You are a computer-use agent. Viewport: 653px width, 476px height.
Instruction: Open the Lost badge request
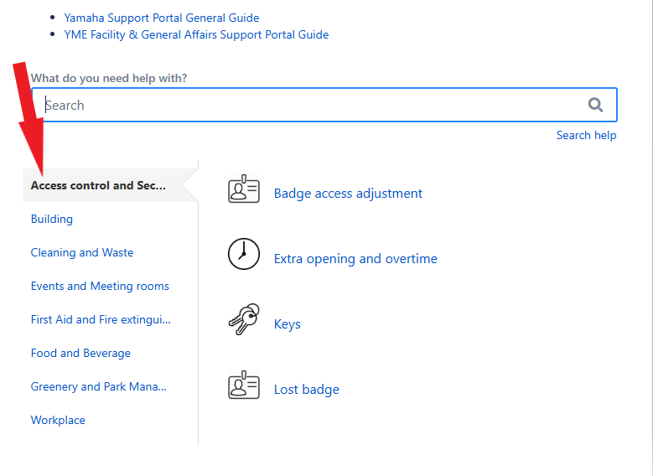(306, 390)
